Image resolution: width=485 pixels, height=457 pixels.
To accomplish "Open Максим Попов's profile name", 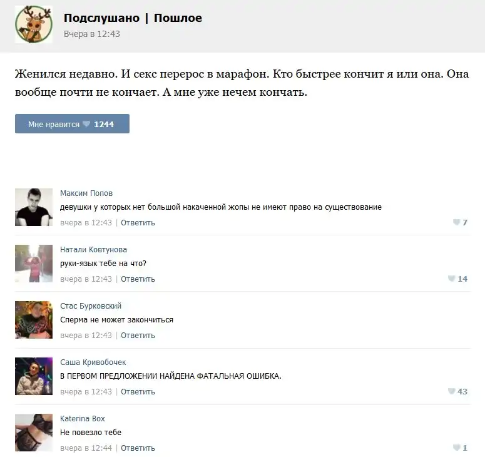I will coord(86,193).
